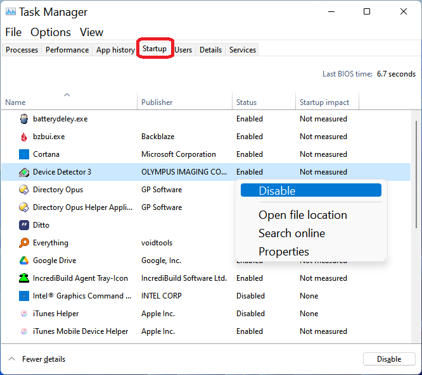422x375 pixels.
Task: Sort by the Name column header
Action: pyautogui.click(x=69, y=102)
